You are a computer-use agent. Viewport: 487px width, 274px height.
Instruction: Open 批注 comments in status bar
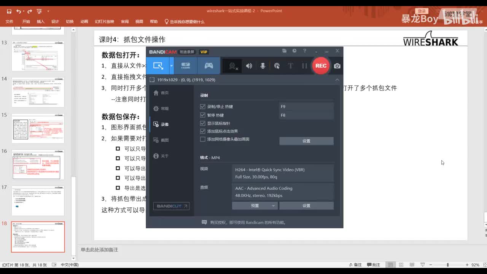373,264
